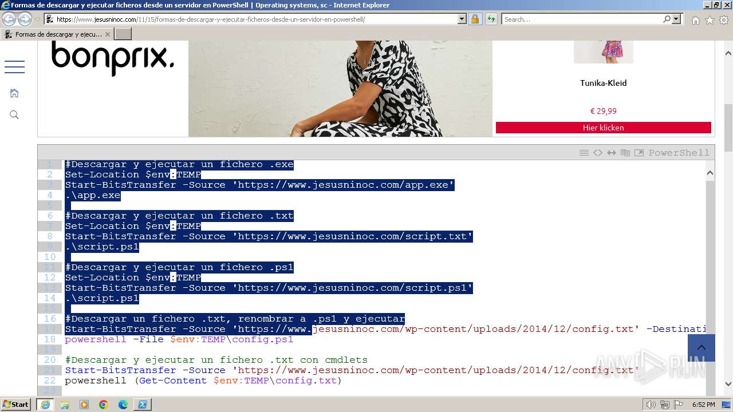Screen dimensions: 733x412
Task: Toggle line numbers in code toolbar
Action: point(584,153)
